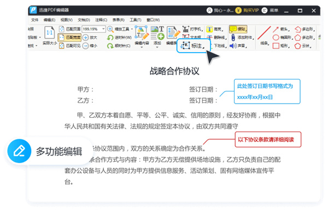Click the paragraph line starting 华人民共和国有关法律
This screenshot has height=211, width=328.
(x=151, y=126)
